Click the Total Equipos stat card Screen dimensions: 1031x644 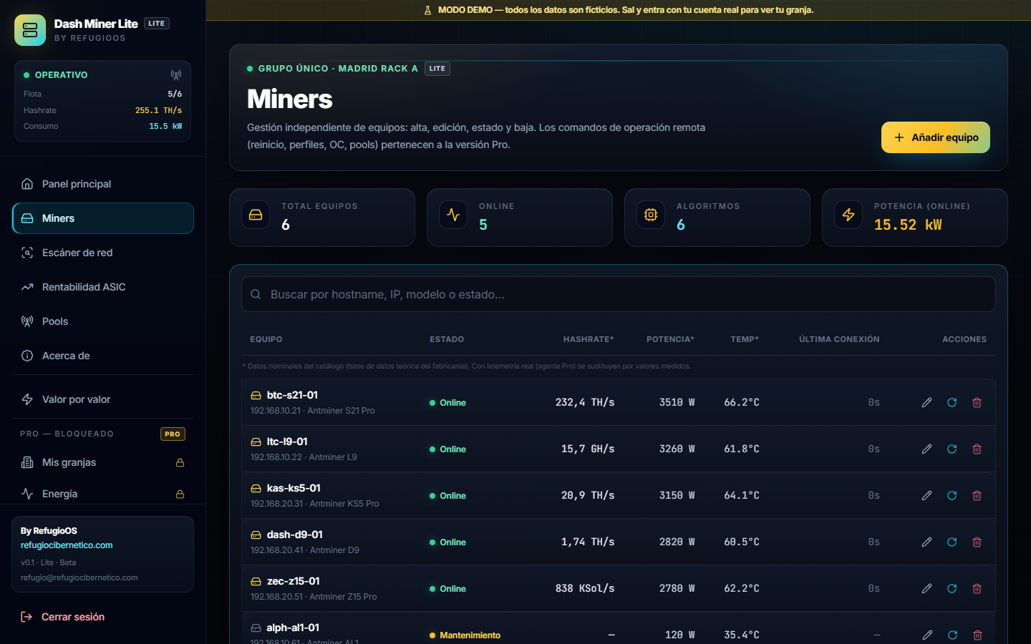click(322, 218)
